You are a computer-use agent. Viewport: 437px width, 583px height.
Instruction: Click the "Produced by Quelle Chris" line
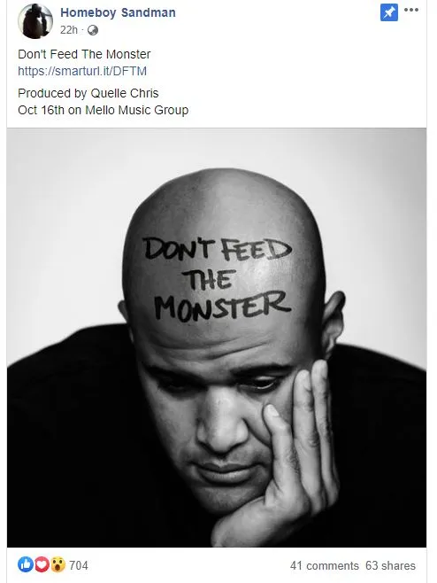[88, 93]
